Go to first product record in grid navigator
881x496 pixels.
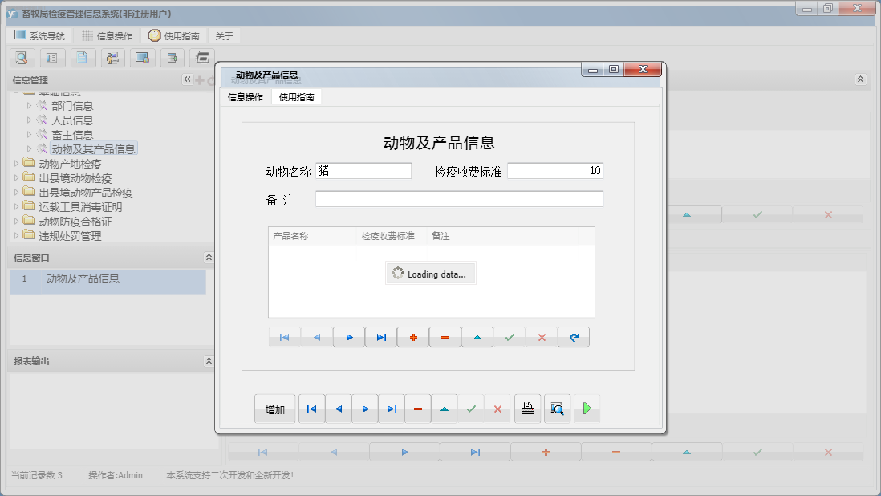tap(284, 337)
